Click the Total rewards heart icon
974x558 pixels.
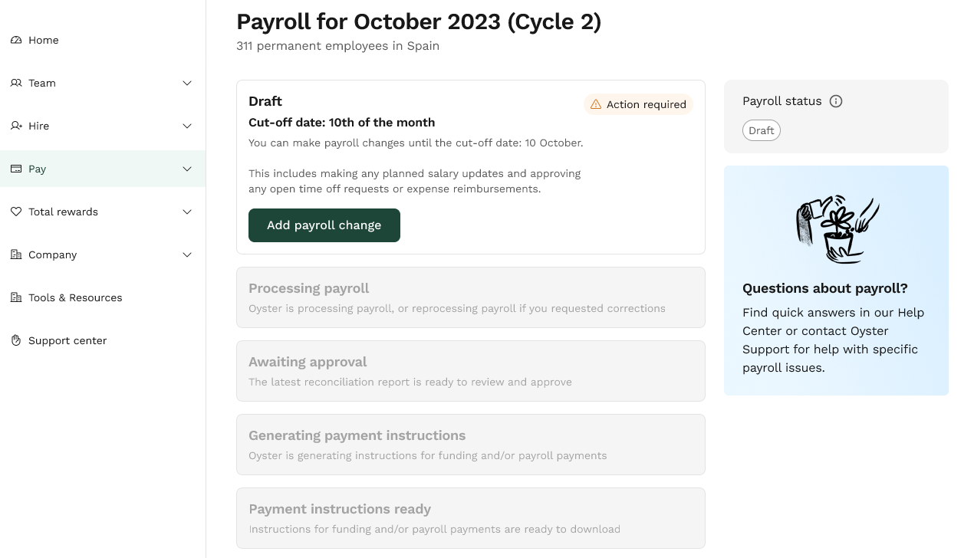(16, 212)
